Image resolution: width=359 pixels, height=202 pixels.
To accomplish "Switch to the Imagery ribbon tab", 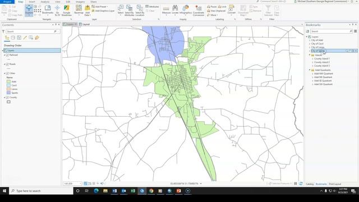I will [80, 2].
